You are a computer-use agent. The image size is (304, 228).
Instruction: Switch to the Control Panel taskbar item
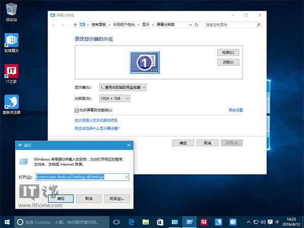[x=175, y=222]
